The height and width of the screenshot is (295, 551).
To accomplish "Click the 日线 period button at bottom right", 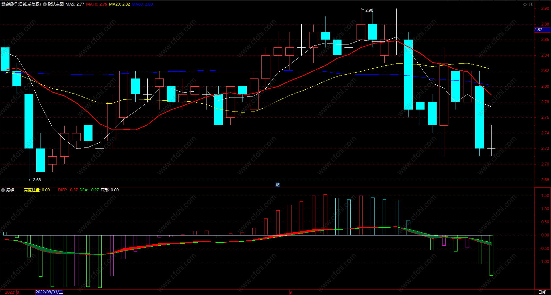I will (x=542, y=292).
